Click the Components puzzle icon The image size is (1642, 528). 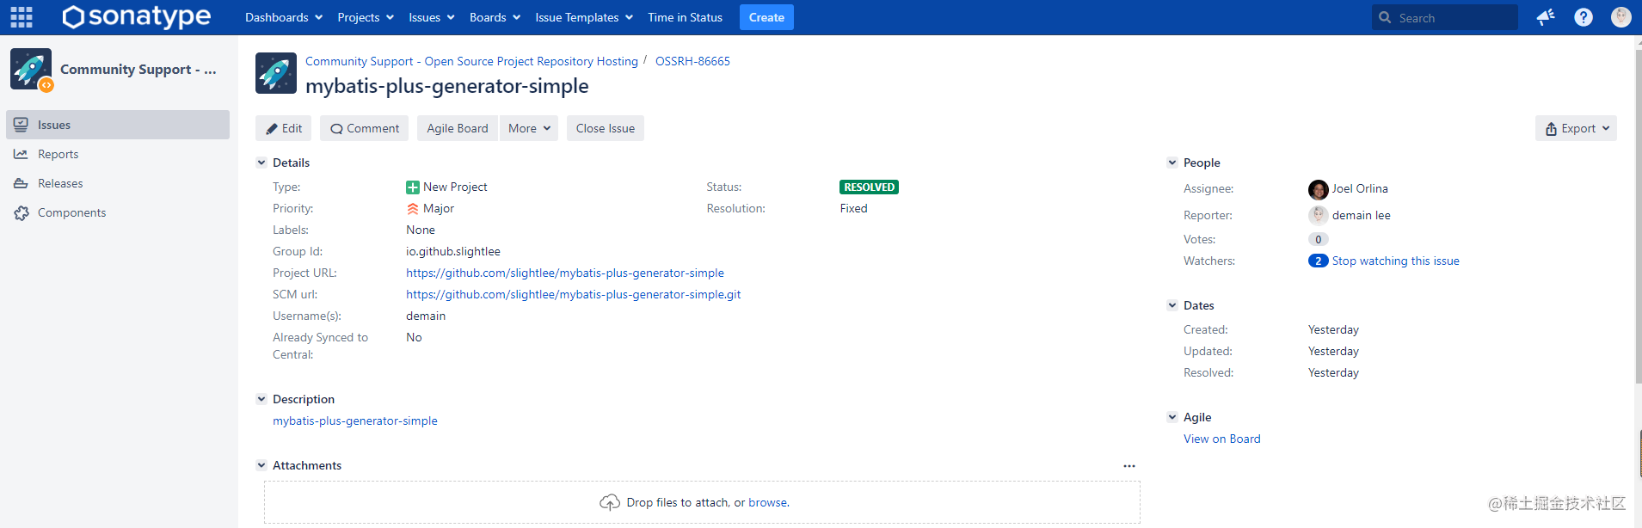(x=22, y=212)
